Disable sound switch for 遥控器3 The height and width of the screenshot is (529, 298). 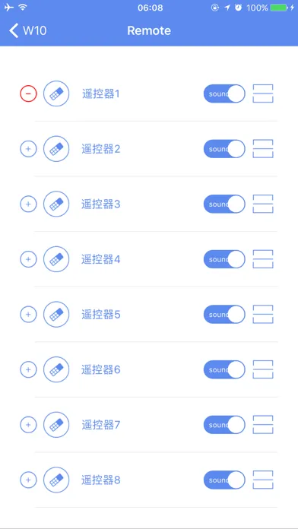(224, 204)
